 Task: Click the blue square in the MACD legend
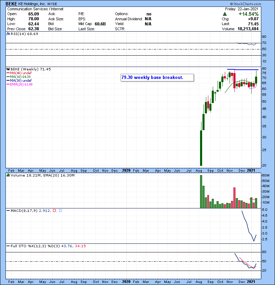60,211
